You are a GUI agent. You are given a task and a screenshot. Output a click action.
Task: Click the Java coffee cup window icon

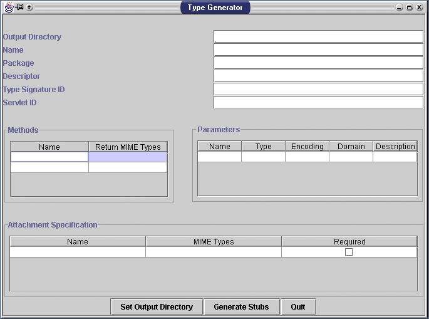(9, 8)
